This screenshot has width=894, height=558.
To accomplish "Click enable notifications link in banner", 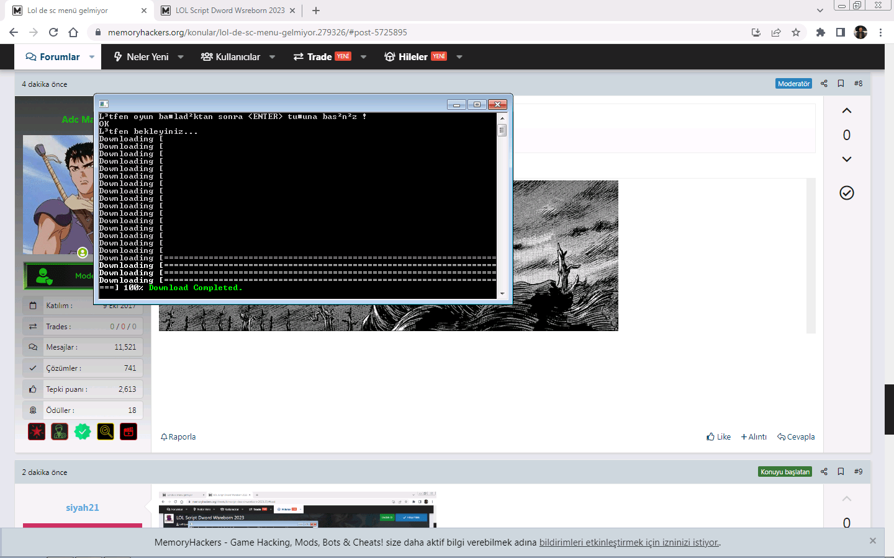I will click(x=629, y=542).
